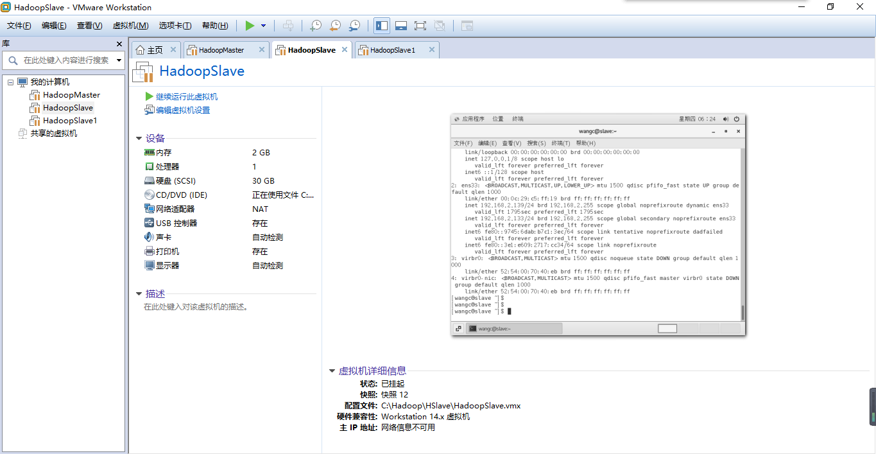This screenshot has width=876, height=454.
Task: Close the HadoopSlave1 tab
Action: click(432, 49)
